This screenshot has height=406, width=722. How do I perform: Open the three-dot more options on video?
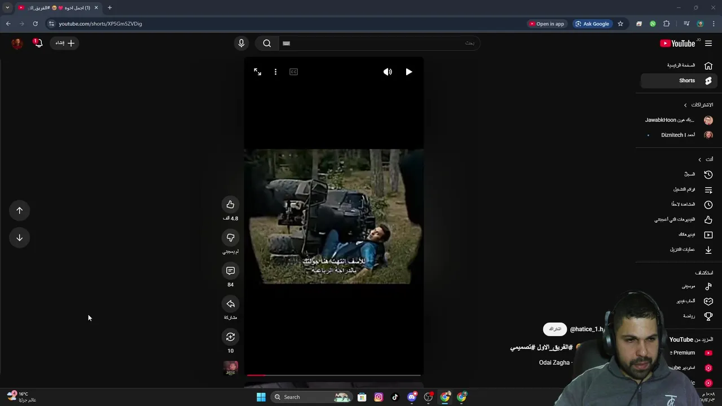275,72
